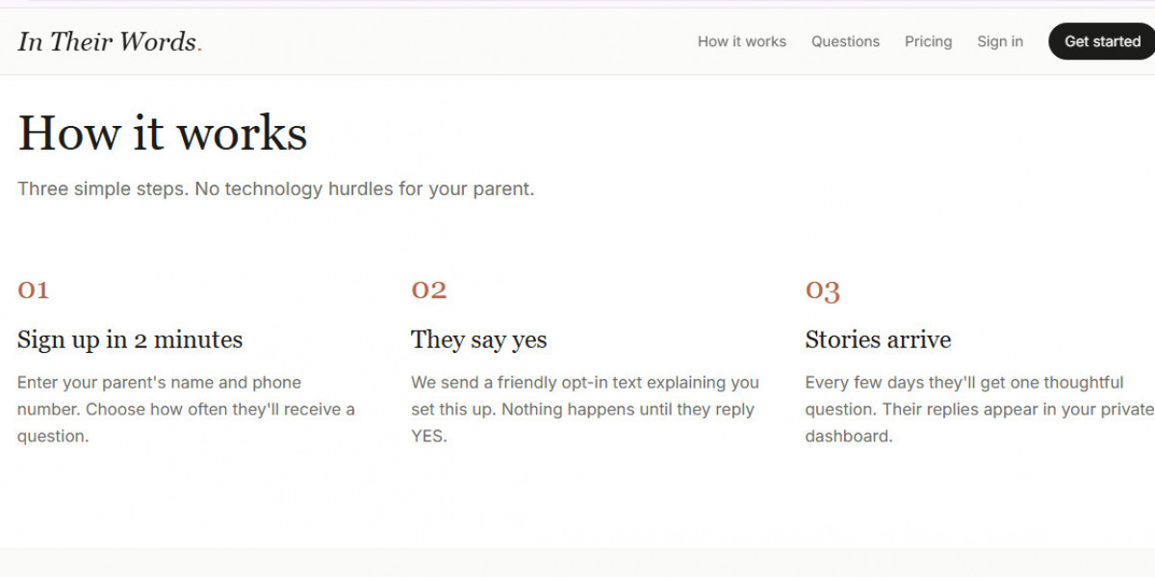This screenshot has width=1155, height=577.
Task: Click the friendly opt-in text paragraph
Action: (x=585, y=409)
